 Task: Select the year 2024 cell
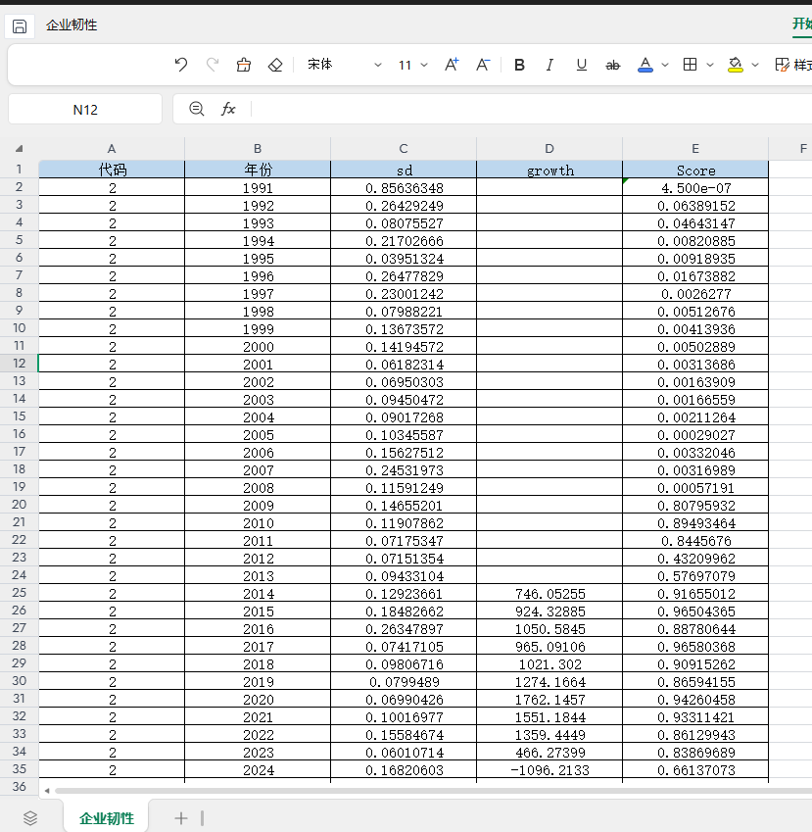pos(258,770)
